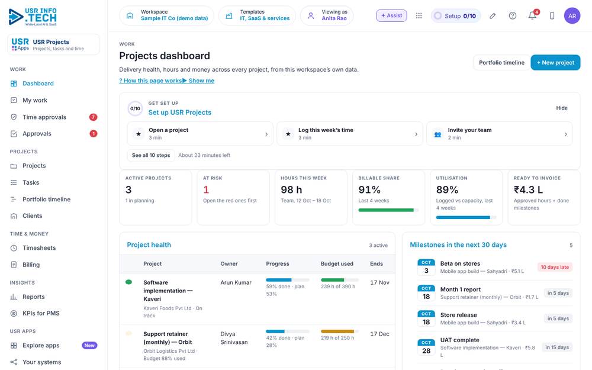592x370 pixels.
Task: Click the Explore apps grid icon
Action: [x=14, y=346]
